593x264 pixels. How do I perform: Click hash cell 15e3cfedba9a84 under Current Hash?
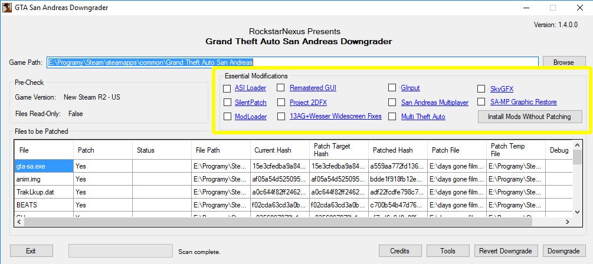tap(280, 166)
